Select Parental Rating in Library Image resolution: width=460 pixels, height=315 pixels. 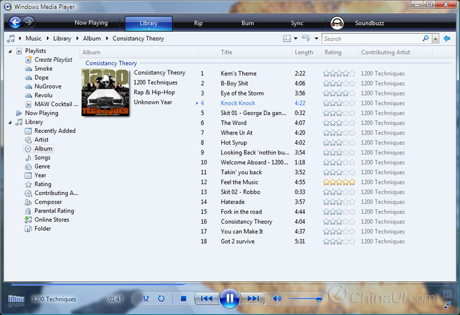coord(54,211)
